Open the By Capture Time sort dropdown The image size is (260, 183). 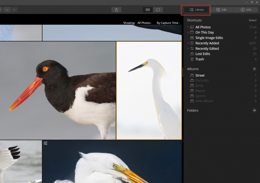coord(168,23)
